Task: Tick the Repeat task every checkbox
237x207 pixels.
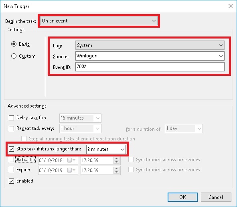Action: click(x=12, y=128)
